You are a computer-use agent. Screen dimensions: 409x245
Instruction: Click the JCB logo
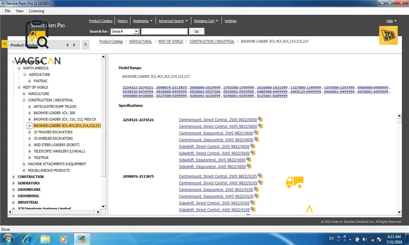point(388,35)
